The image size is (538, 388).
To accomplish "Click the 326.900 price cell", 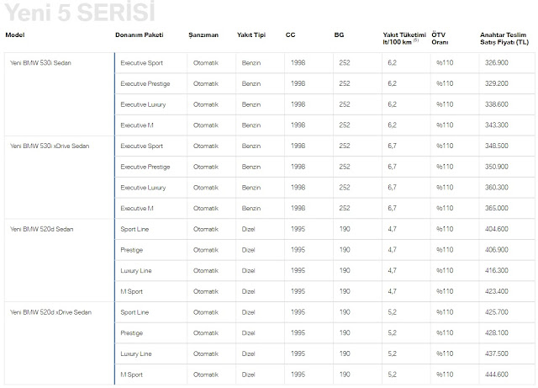I will 496,63.
